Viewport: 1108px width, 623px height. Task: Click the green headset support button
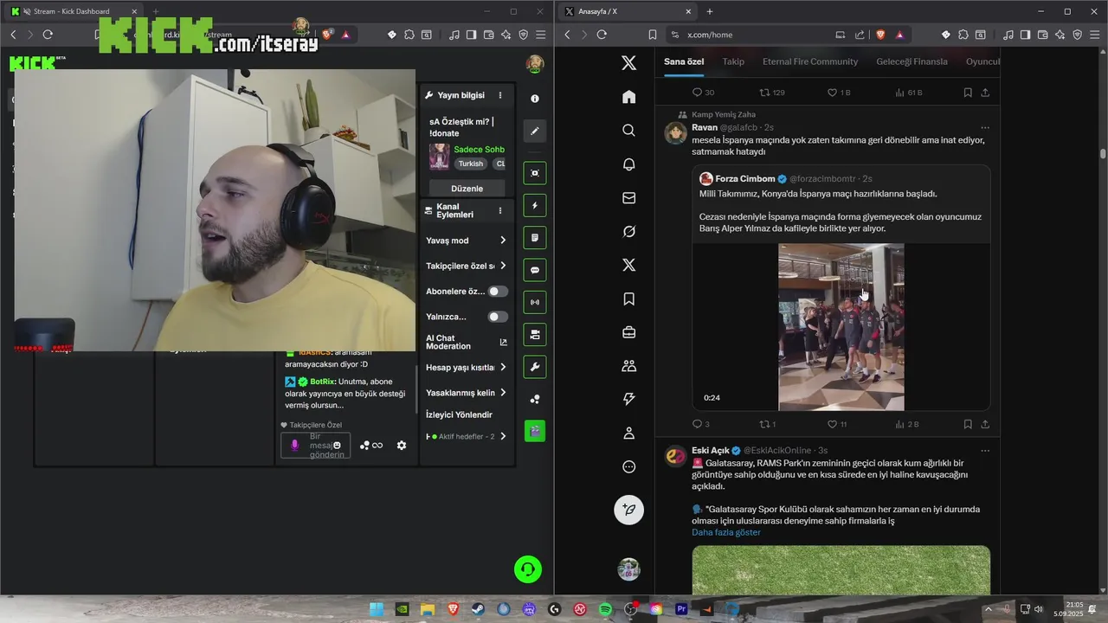(528, 568)
